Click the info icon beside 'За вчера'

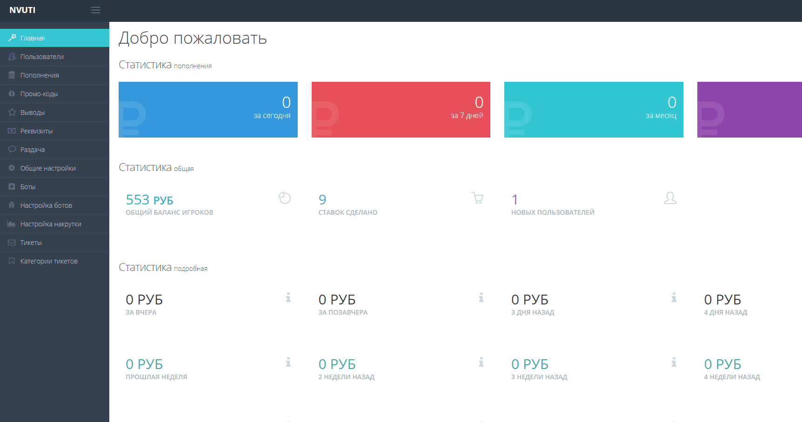click(x=288, y=297)
